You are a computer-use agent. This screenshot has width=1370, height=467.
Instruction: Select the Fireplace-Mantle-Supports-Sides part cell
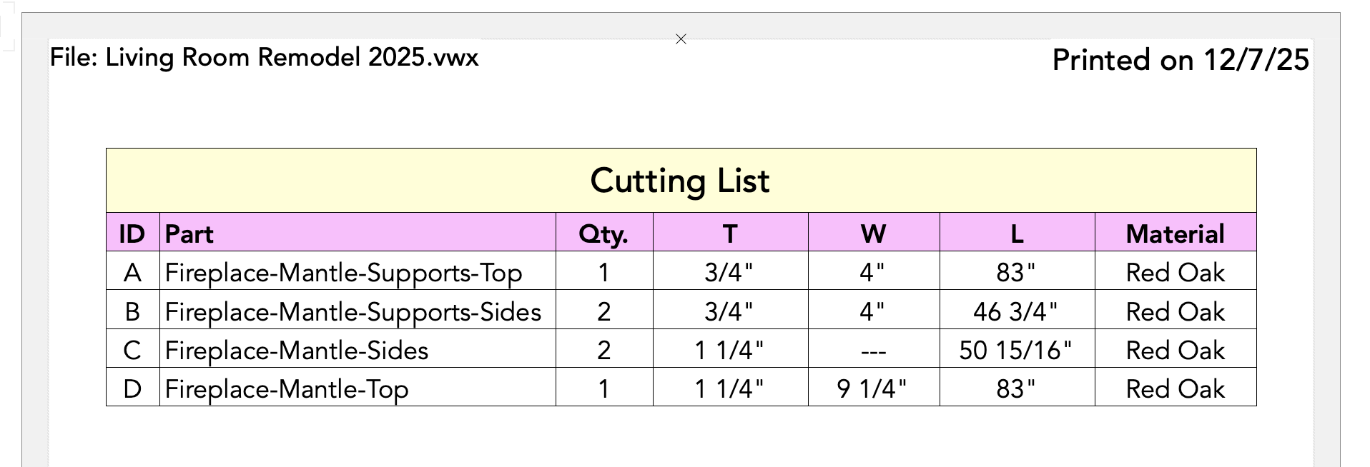[x=353, y=312]
